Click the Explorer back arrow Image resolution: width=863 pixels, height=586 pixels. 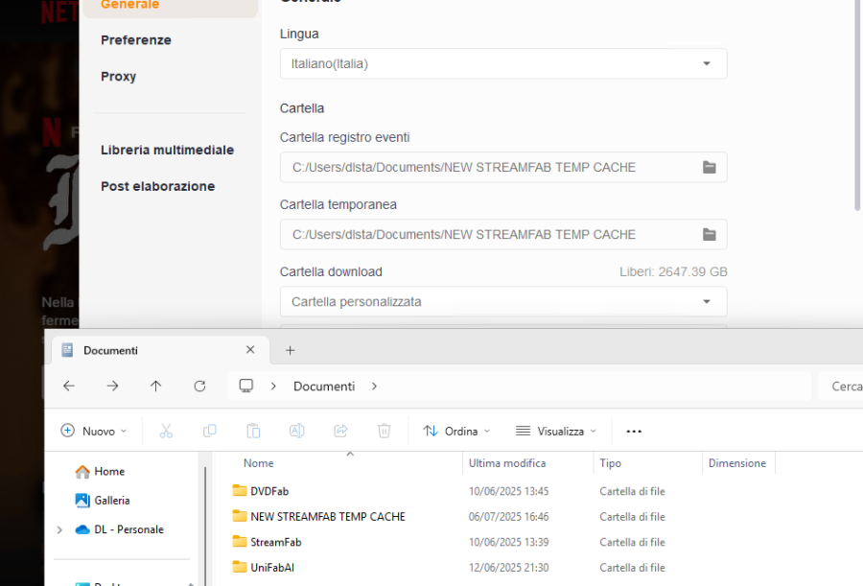69,386
